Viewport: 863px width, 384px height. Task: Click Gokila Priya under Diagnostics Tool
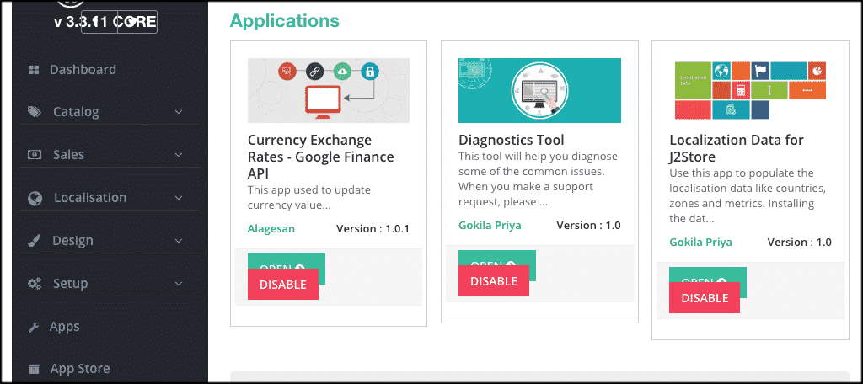click(x=490, y=226)
